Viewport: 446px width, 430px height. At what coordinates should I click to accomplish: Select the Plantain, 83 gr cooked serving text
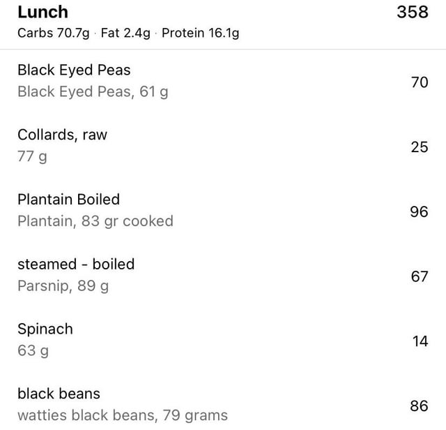pyautogui.click(x=95, y=221)
